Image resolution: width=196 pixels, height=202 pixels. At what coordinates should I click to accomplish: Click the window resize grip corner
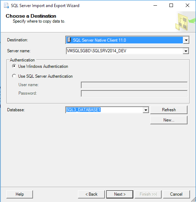[x=194, y=200]
